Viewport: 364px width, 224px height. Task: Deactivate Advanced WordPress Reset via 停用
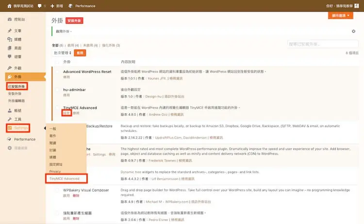(66, 77)
